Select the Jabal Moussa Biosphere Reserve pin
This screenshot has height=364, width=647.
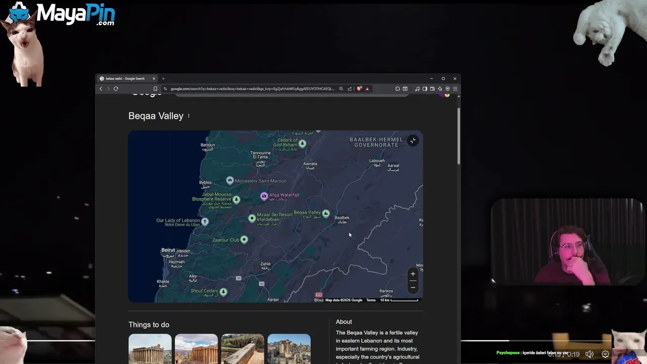coord(236,200)
